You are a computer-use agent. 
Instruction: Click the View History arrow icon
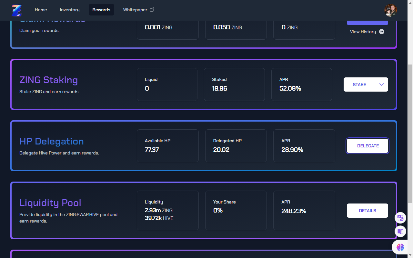pos(382,32)
